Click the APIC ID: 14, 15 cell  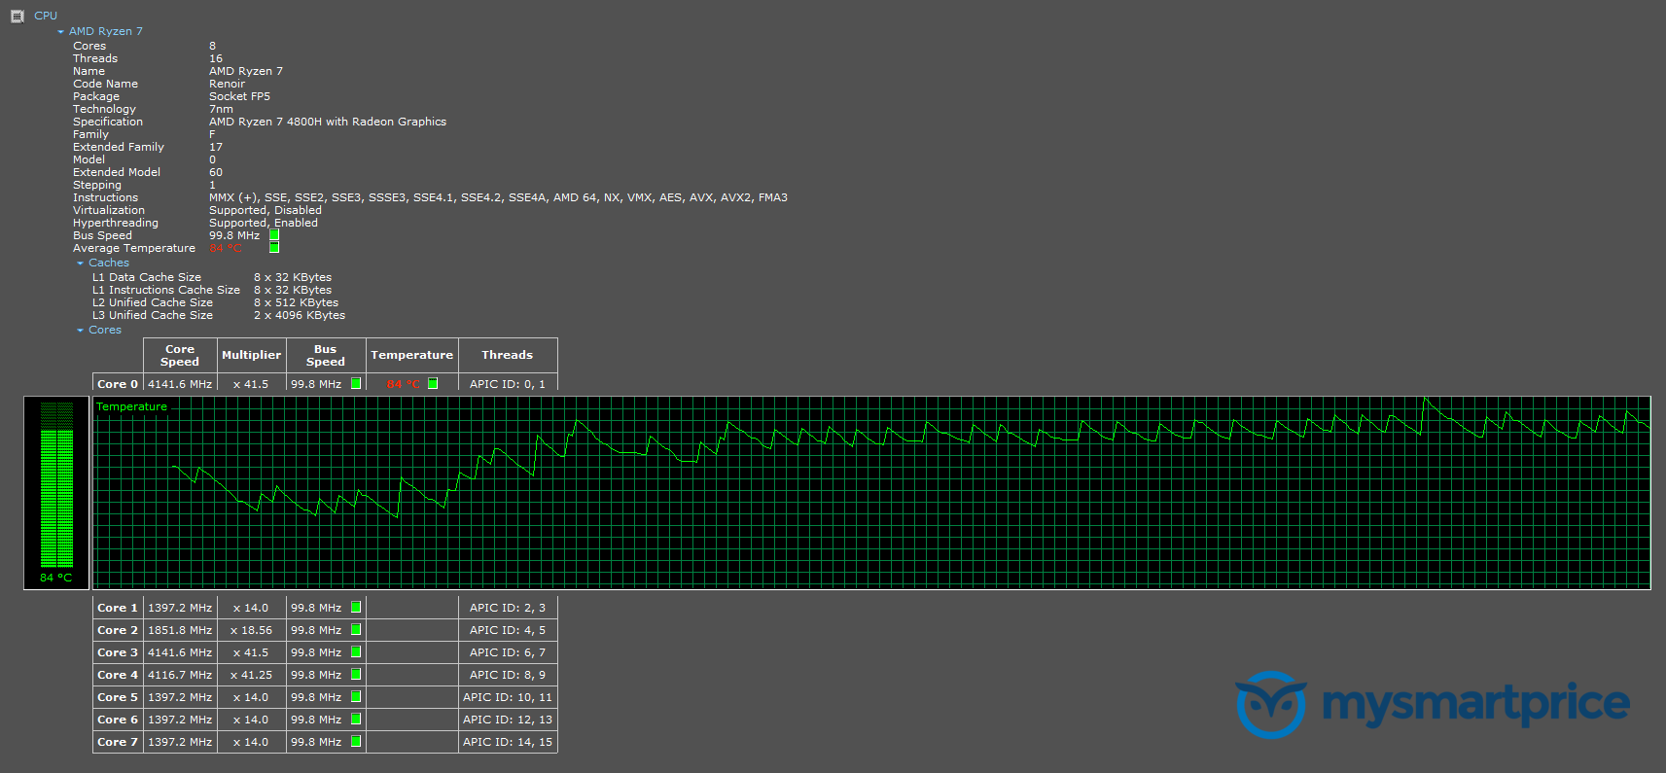508,742
